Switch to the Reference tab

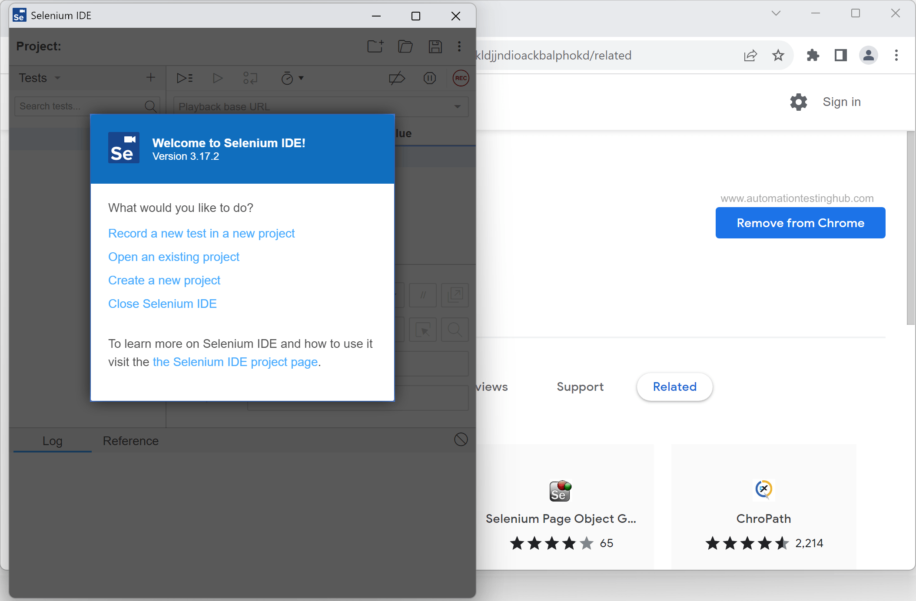(130, 441)
